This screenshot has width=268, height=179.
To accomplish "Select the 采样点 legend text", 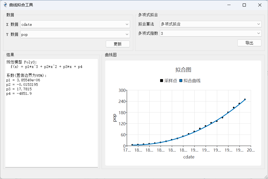I will pos(171,81).
